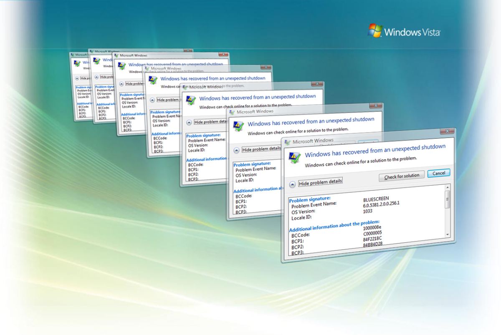The width and height of the screenshot is (501, 335).
Task: Collapse details chevron in the fourth dialog from the front
Action: tap(152, 100)
